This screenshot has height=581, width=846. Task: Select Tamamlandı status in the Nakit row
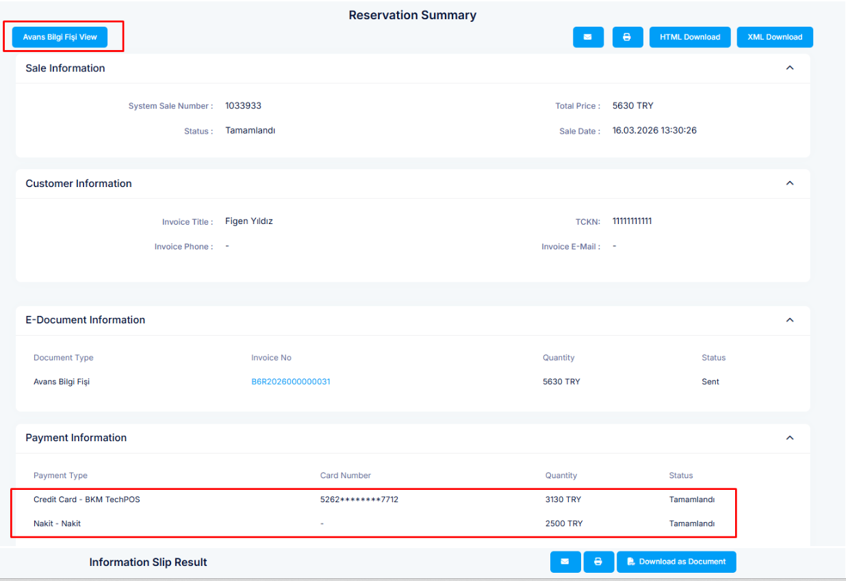click(692, 523)
